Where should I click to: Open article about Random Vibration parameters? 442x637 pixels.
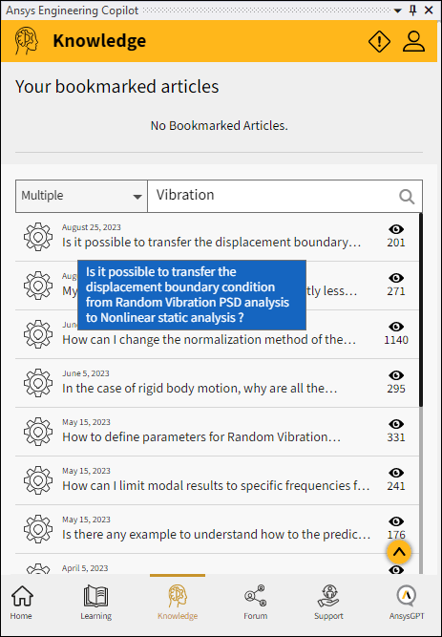coord(201,436)
